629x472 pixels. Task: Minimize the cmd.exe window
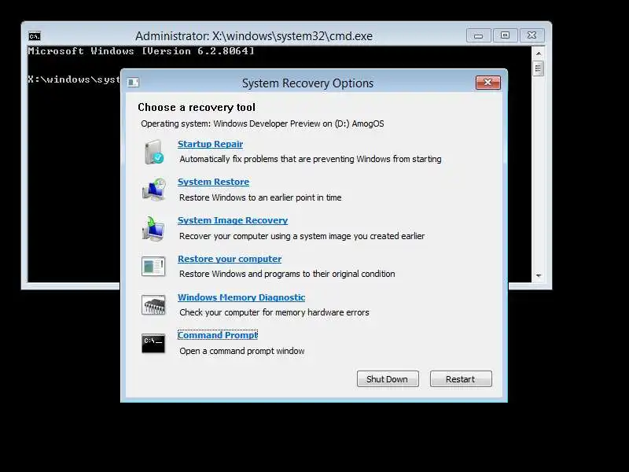(479, 35)
